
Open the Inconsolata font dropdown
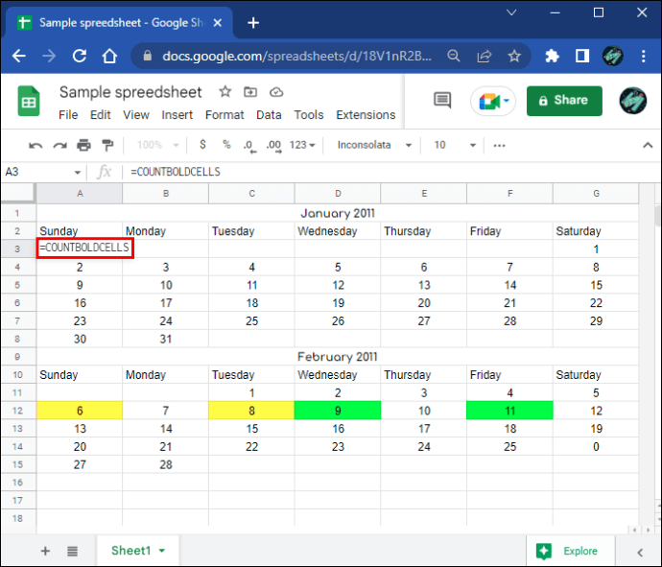(x=374, y=145)
